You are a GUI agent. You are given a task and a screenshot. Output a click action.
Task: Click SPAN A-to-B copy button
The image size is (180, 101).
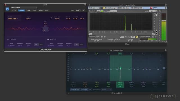tap(108, 8)
